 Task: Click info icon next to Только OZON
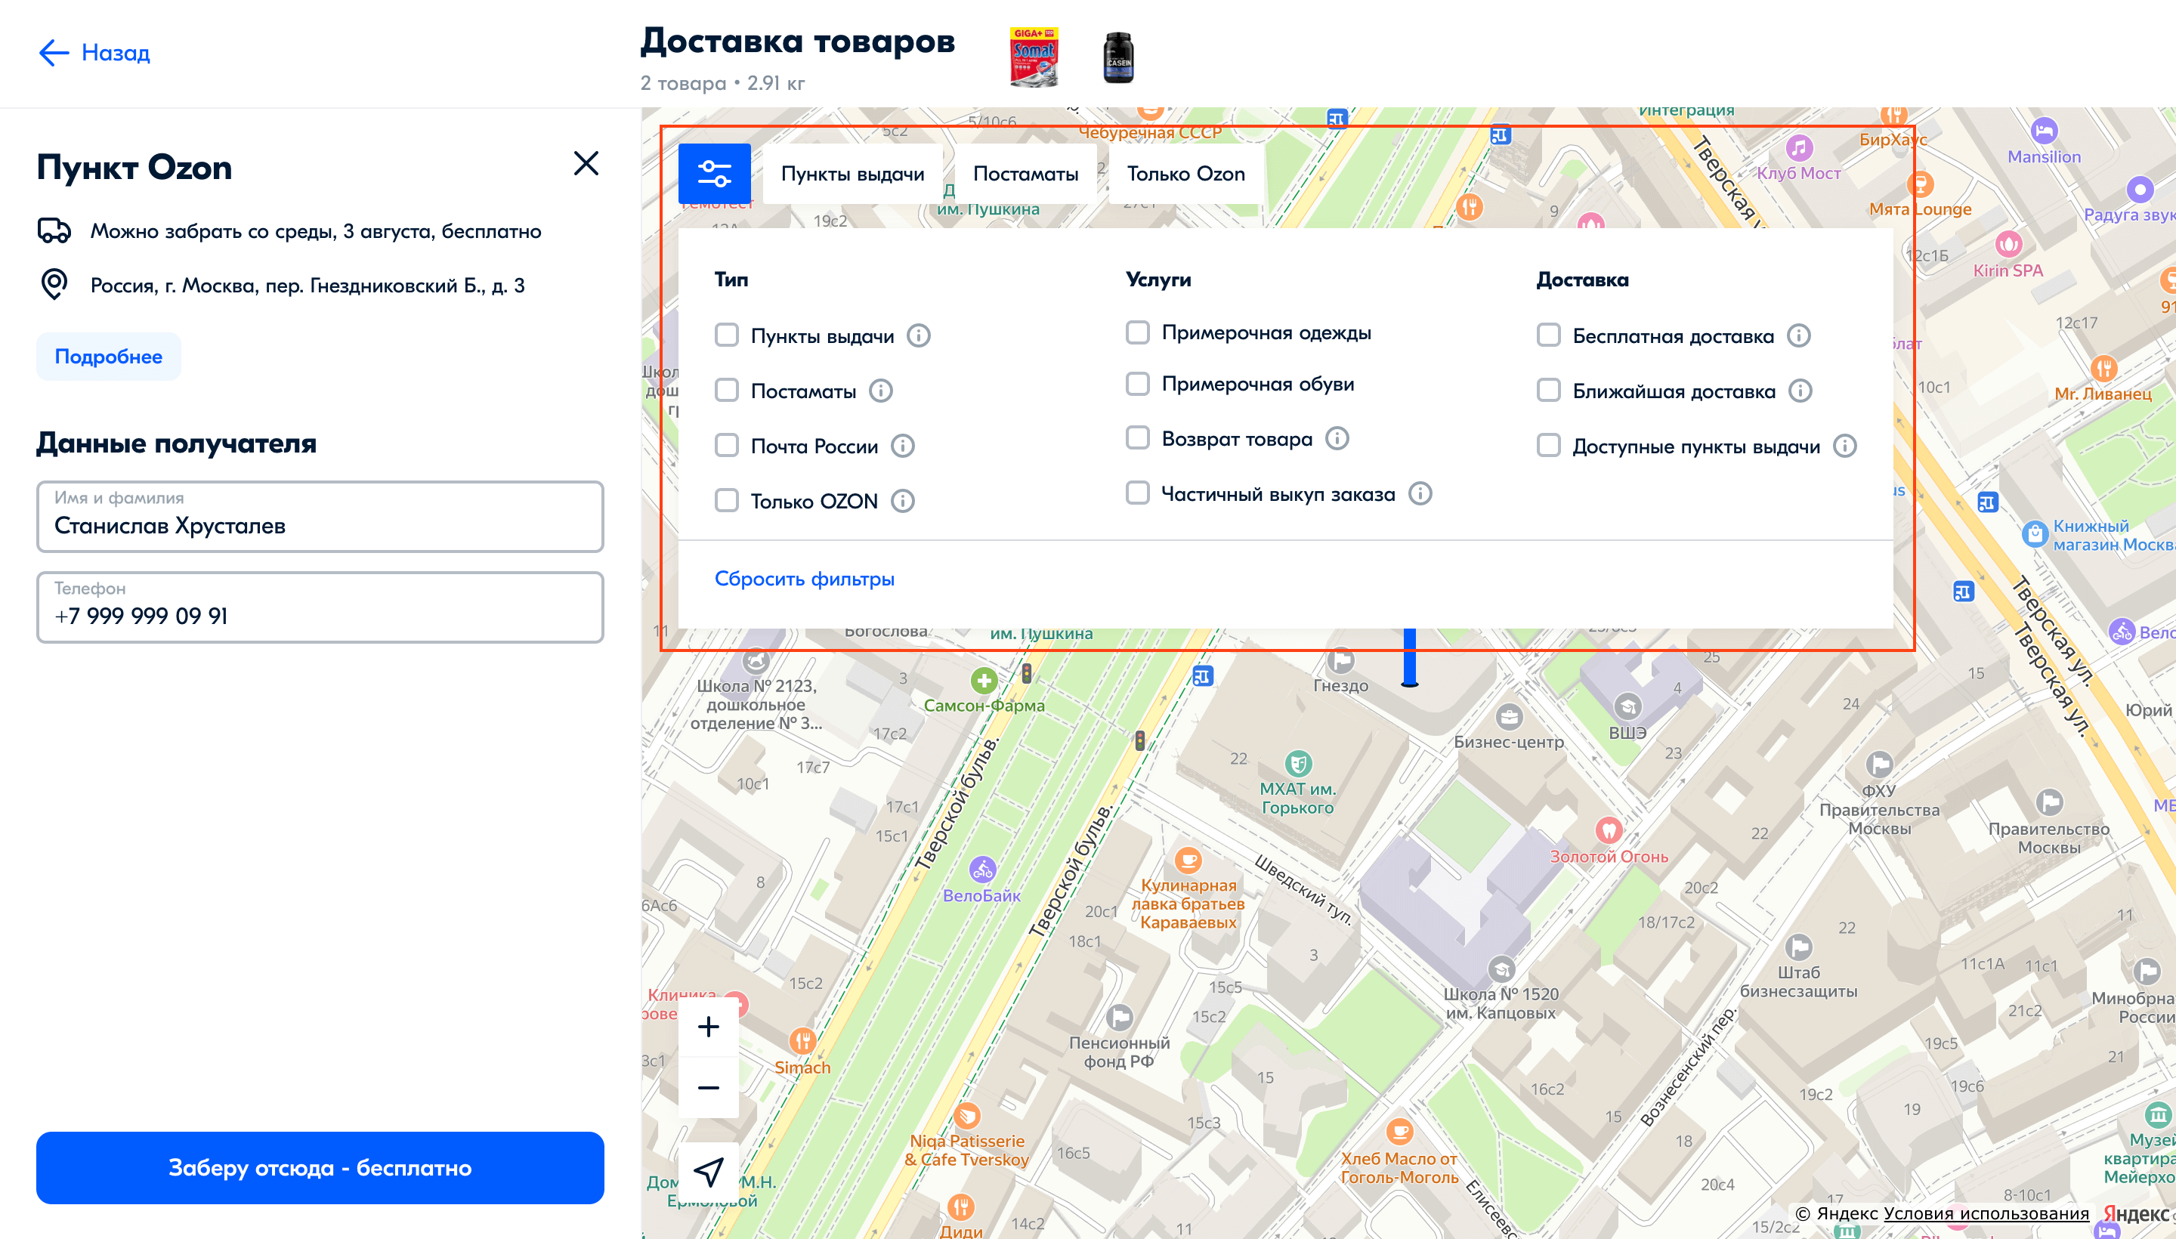(x=903, y=501)
